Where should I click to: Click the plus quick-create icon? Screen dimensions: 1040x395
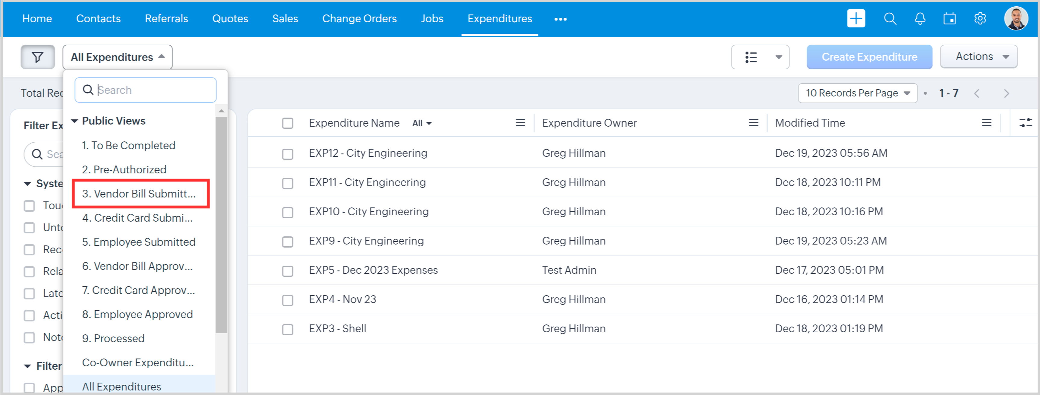point(856,19)
